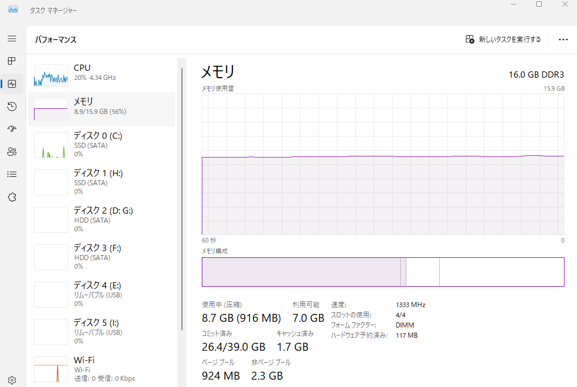Select the Performance page icon
Viewport: 577px width, 387px height.
(x=12, y=84)
